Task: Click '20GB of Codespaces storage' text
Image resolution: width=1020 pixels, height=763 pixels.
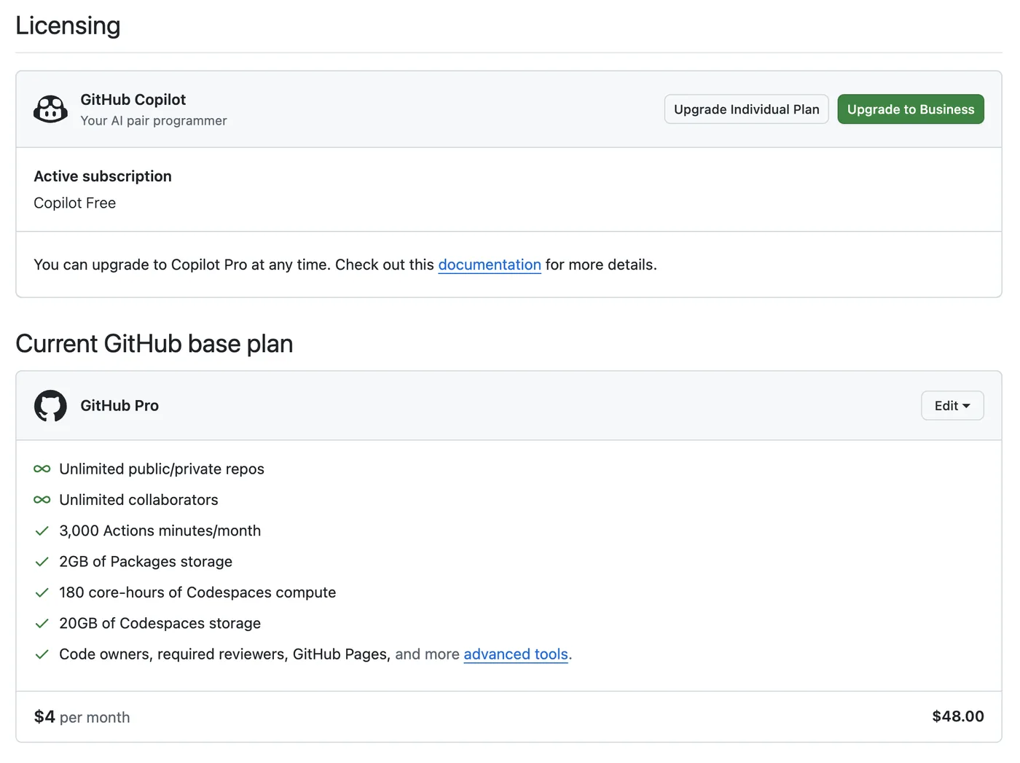Action: point(160,624)
